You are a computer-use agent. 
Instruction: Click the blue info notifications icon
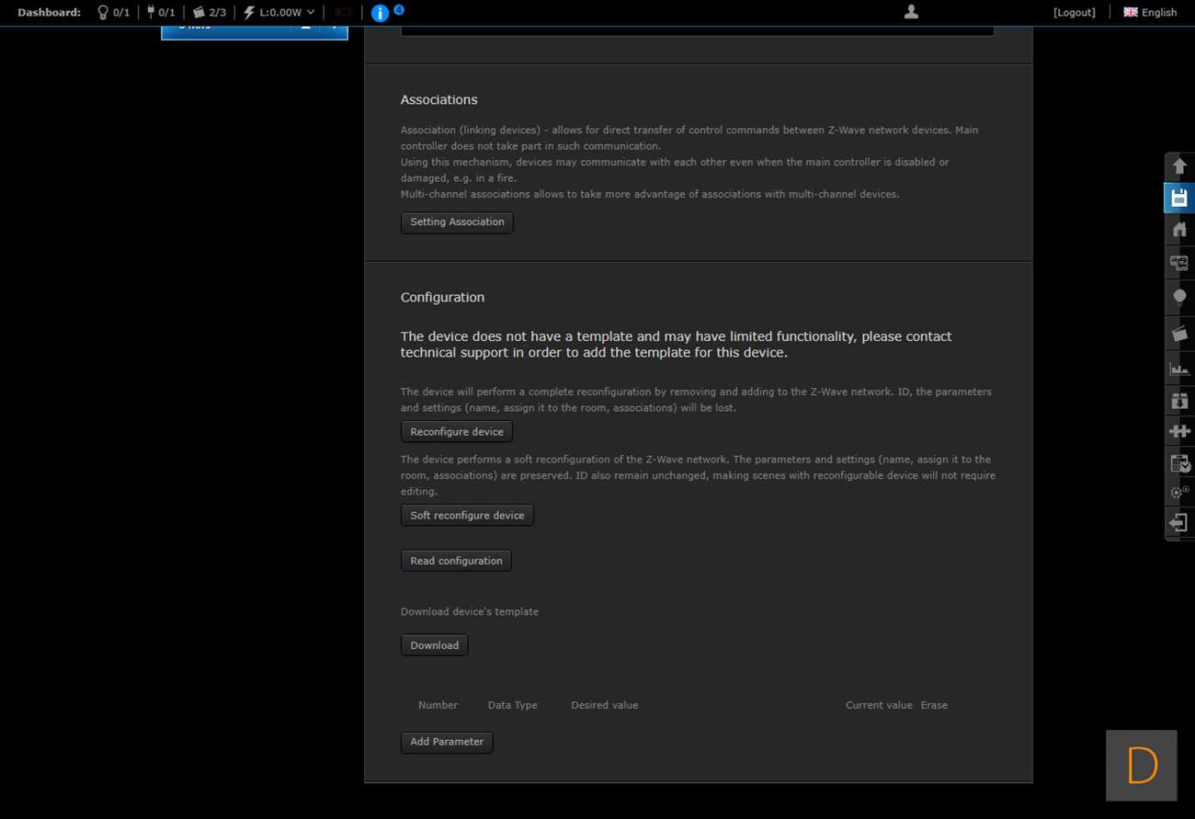tap(380, 13)
